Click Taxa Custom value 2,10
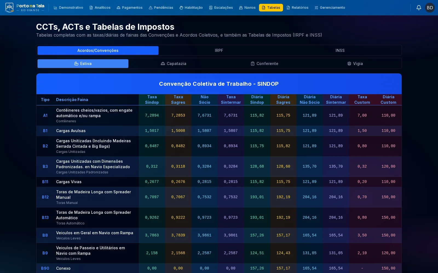438x273 pixels. tap(362, 253)
